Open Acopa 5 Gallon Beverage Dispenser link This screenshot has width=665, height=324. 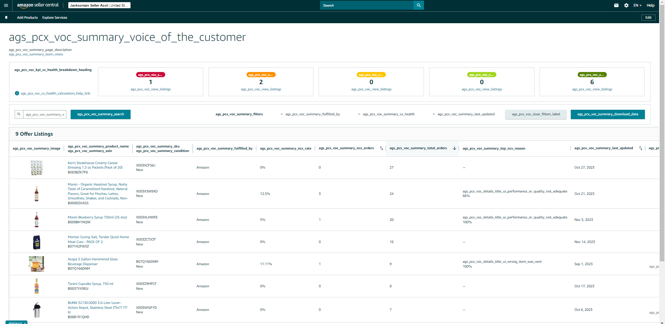tap(93, 262)
